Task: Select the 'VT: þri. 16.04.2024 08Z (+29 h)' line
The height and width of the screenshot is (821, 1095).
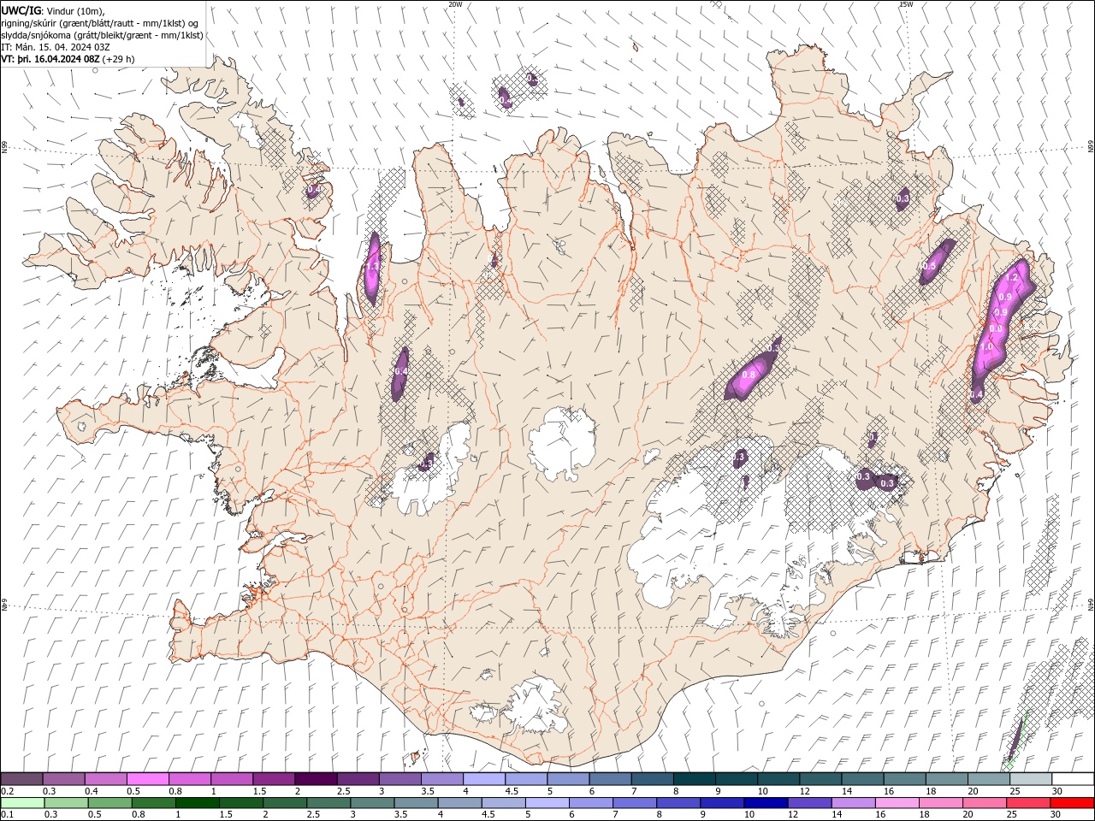Action: [68, 59]
